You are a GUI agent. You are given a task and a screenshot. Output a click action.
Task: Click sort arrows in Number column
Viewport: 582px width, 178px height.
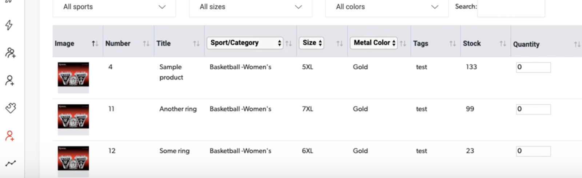pos(146,44)
